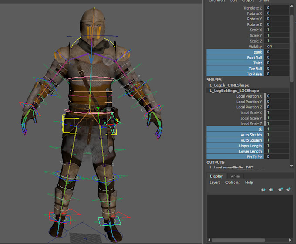Open the Options menu in layer editor
296x244 pixels.
tap(232, 183)
